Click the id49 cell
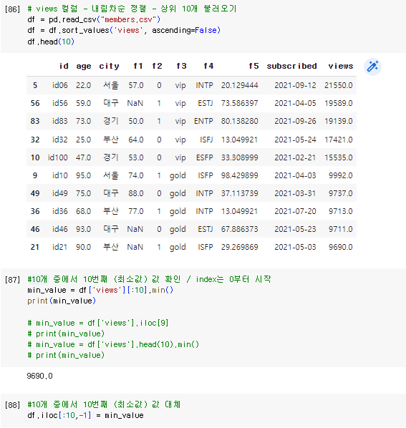 coord(60,193)
